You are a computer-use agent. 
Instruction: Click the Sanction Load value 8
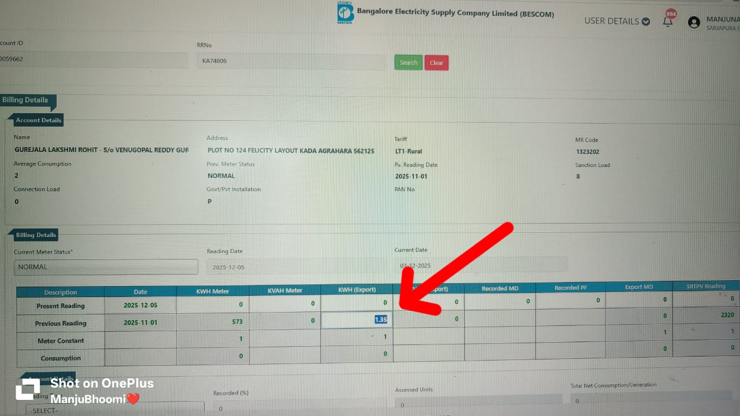(578, 176)
